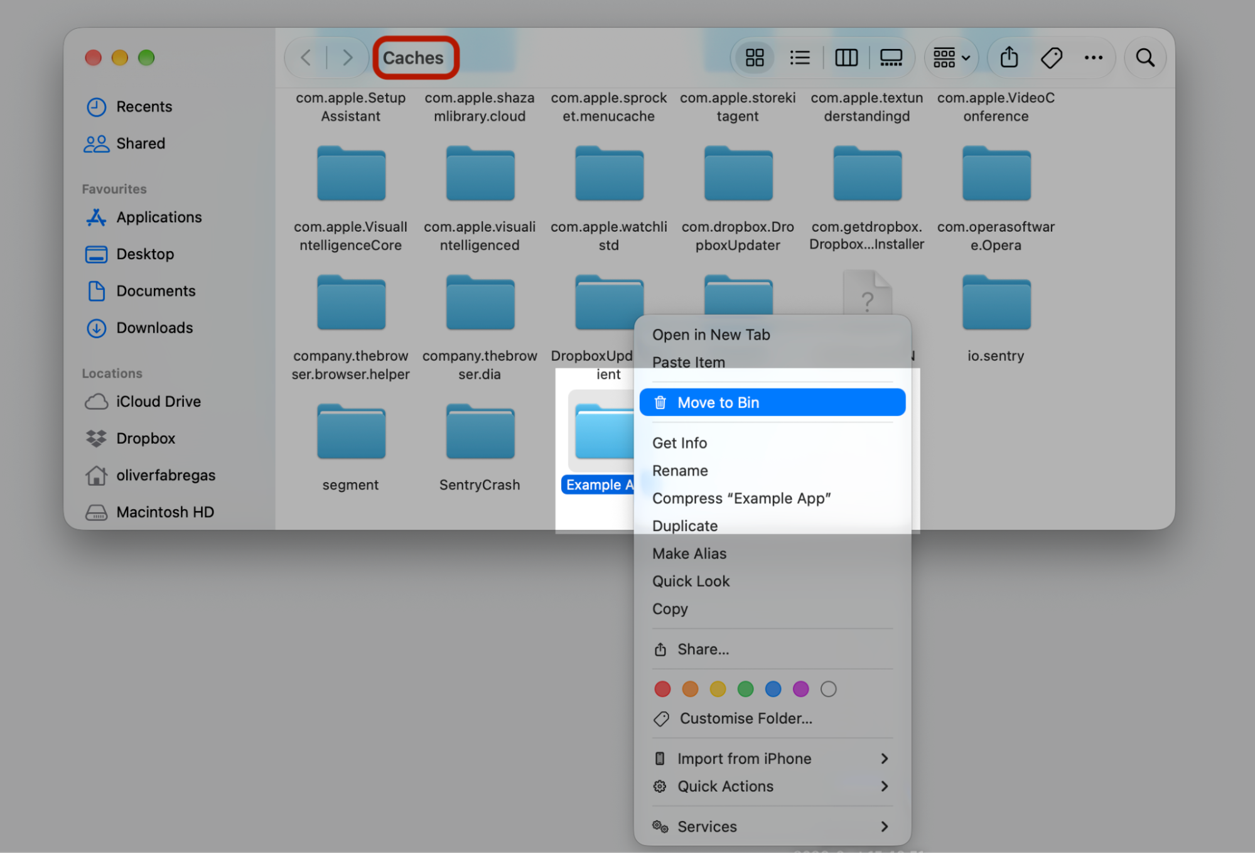Select the io.sentry folder

tap(996, 304)
